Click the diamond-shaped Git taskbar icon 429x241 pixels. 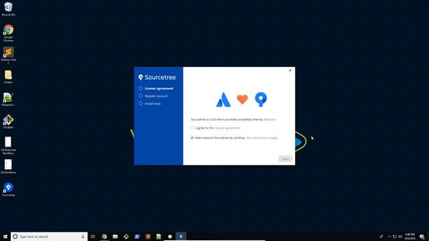(126, 236)
